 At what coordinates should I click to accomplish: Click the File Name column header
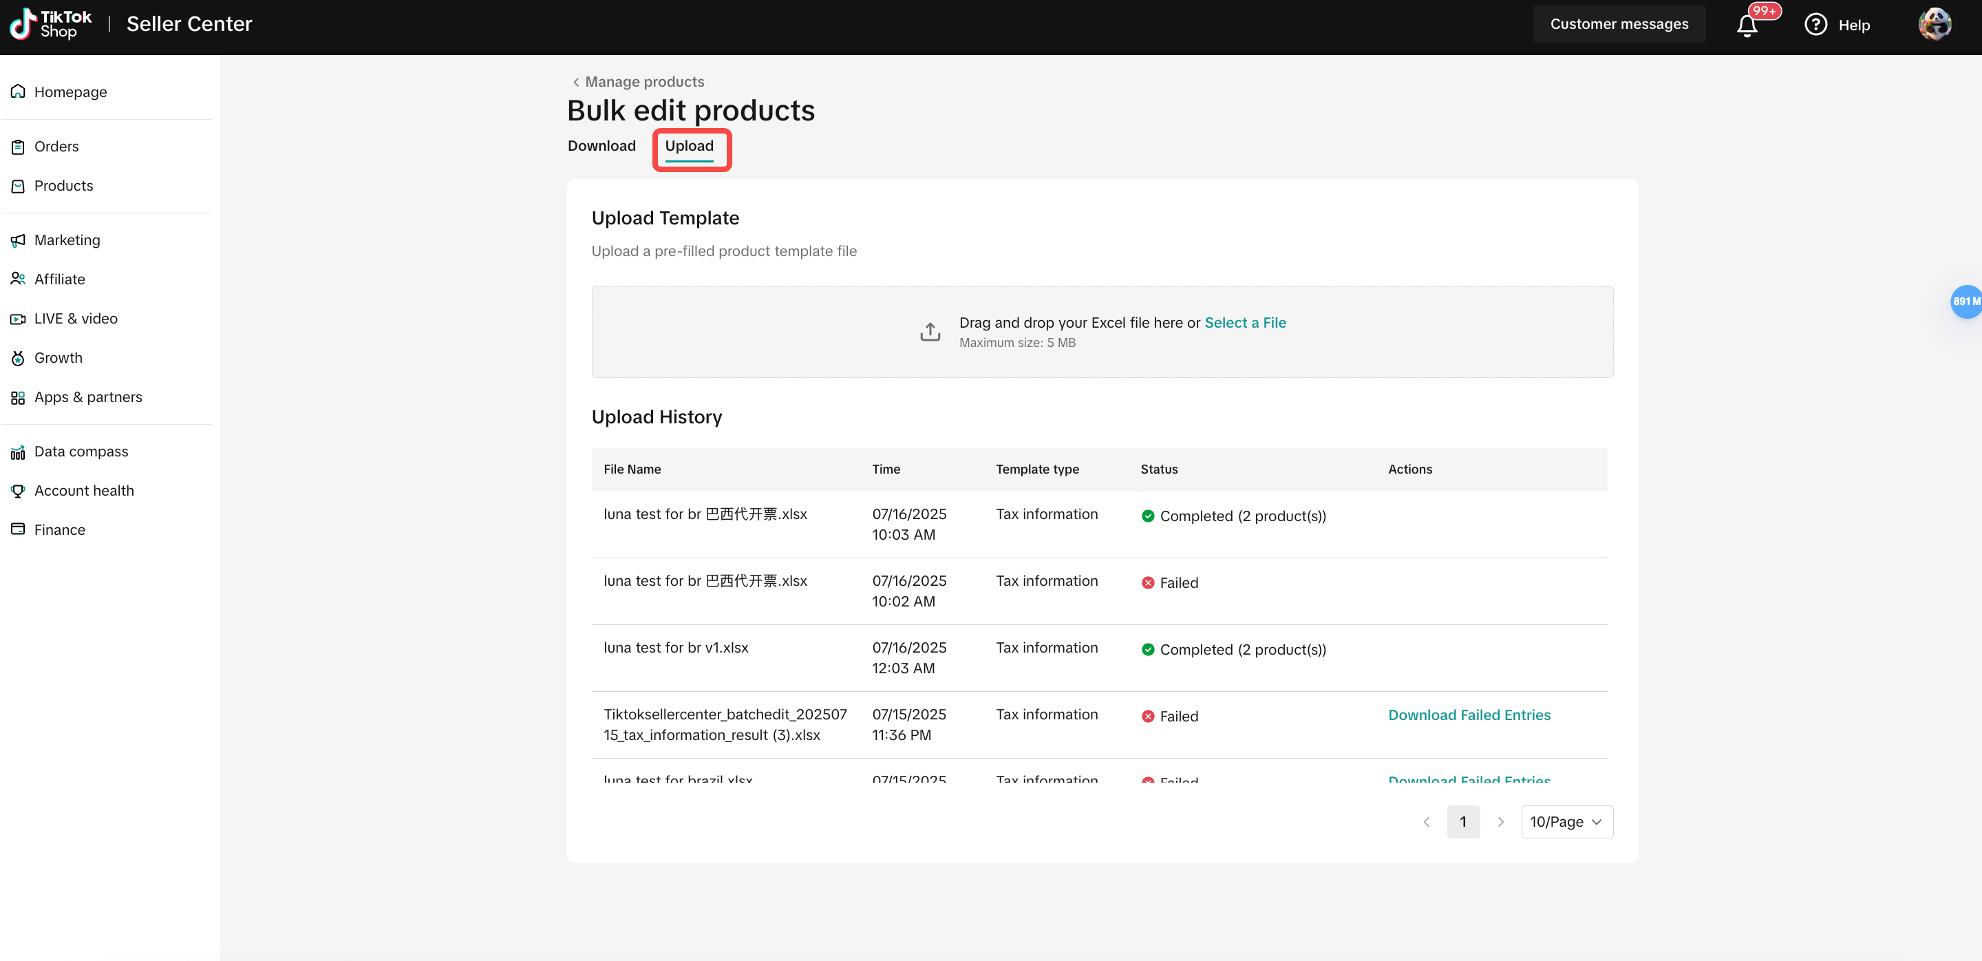pos(632,469)
